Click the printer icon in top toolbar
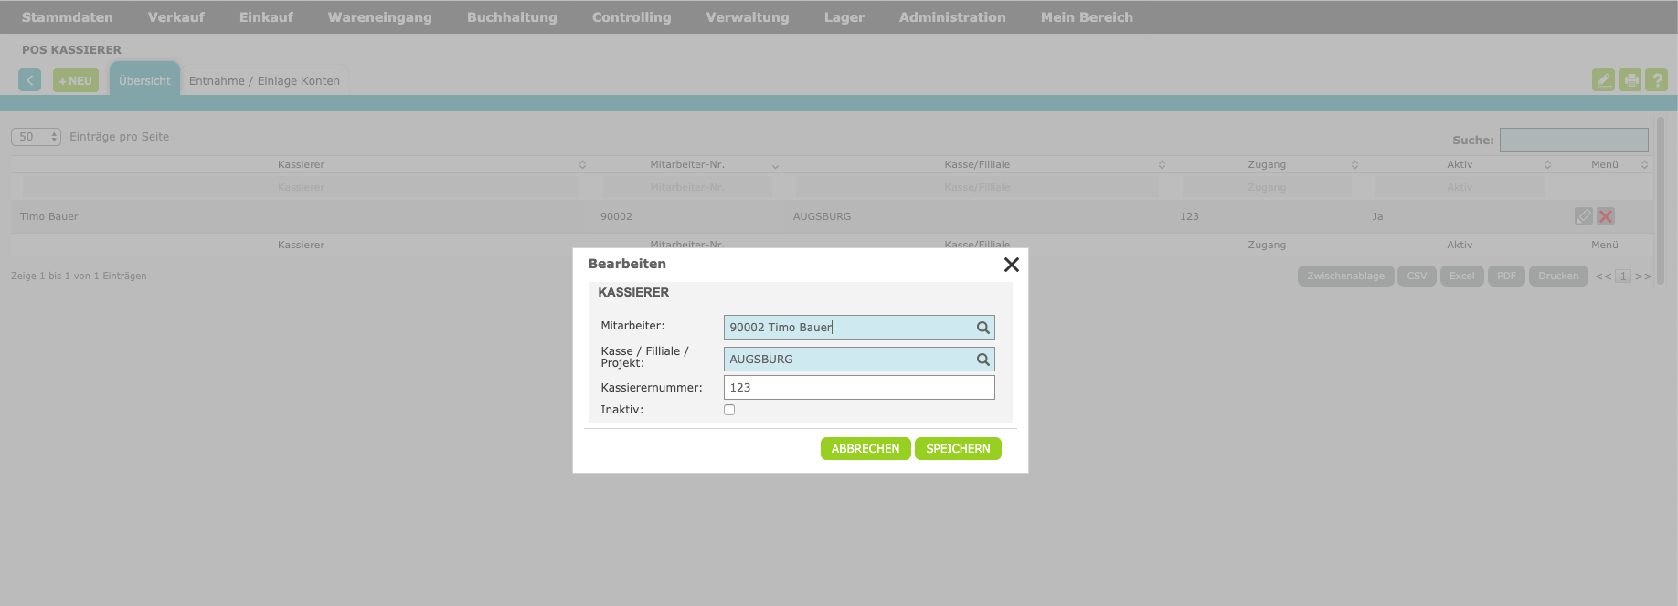The width and height of the screenshot is (1678, 606). tap(1630, 80)
